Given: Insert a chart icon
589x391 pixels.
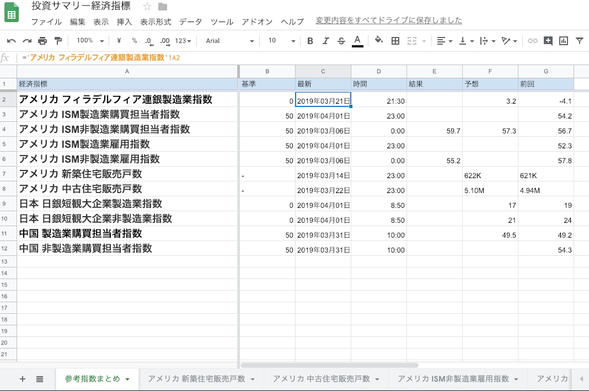Looking at the screenshot, I should coord(564,41).
